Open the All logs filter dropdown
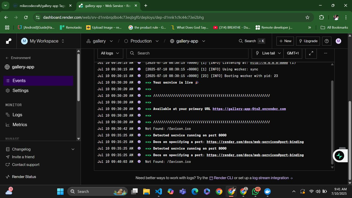 coord(110,53)
